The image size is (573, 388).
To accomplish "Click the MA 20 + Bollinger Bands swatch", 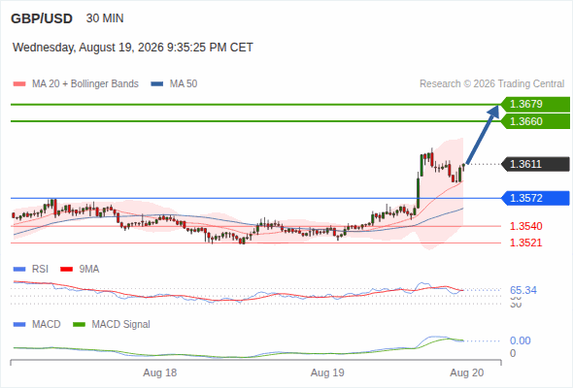I will 19,84.
